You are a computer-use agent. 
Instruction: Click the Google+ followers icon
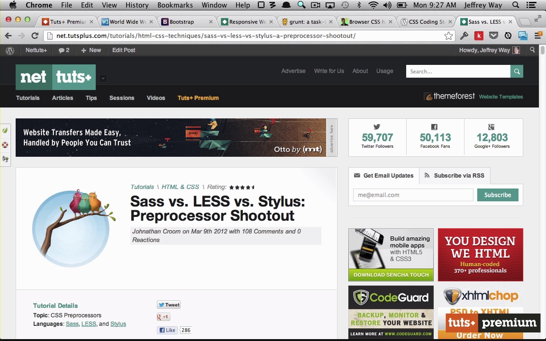[491, 127]
